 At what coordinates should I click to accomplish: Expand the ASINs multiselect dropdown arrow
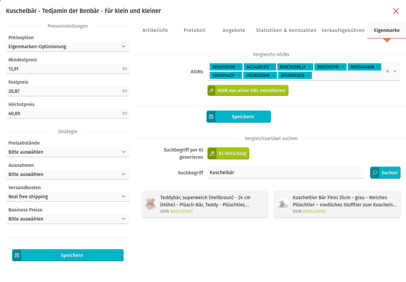(x=395, y=71)
